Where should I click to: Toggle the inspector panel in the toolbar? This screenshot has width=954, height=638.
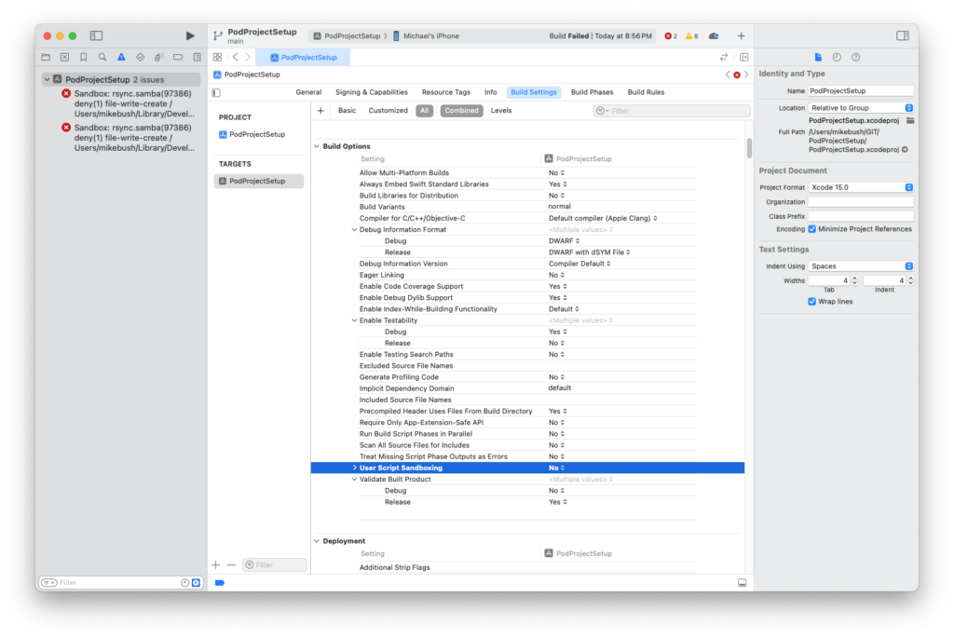click(902, 35)
